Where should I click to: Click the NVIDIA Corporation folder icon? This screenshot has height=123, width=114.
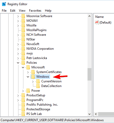pos(23,49)
